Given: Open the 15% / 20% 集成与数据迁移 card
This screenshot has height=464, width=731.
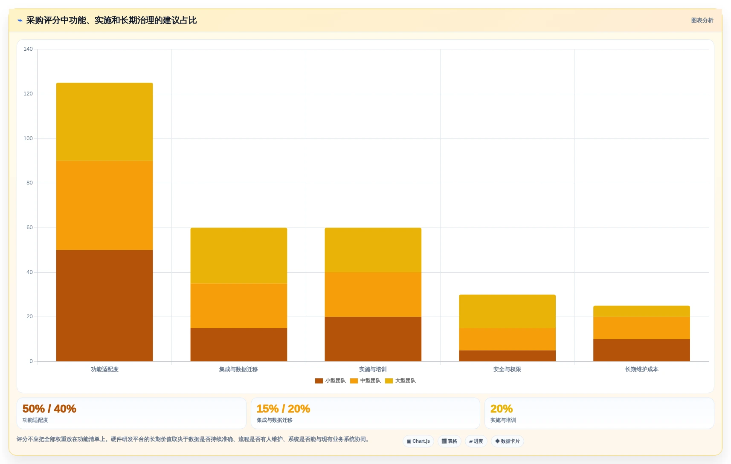Looking at the screenshot, I should click(x=365, y=413).
